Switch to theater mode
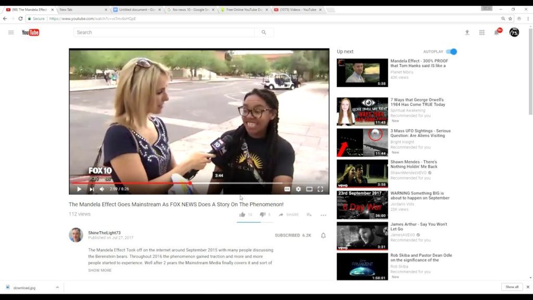Viewport: 533px width, 300px height. tap(309, 189)
